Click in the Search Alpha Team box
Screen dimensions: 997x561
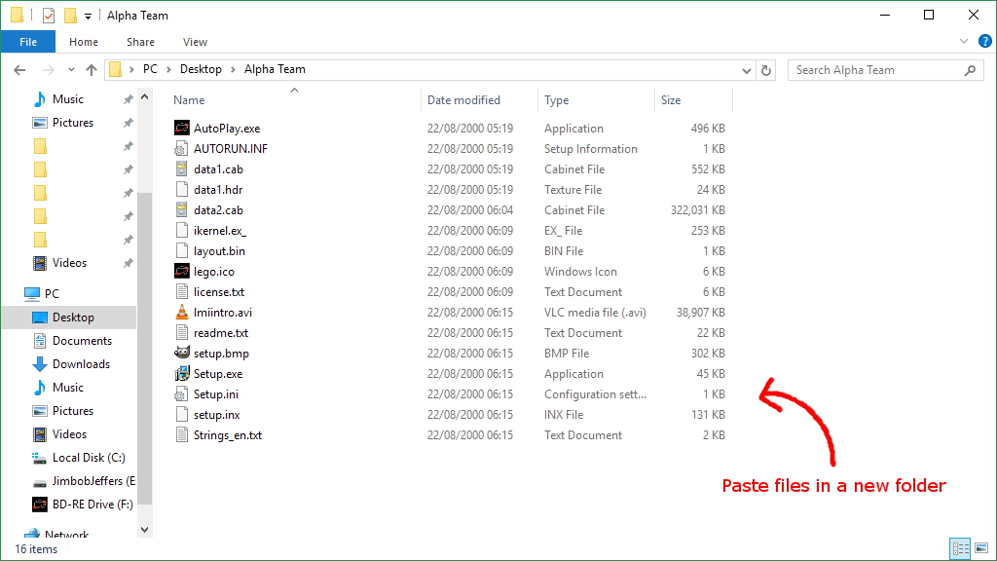coord(886,70)
